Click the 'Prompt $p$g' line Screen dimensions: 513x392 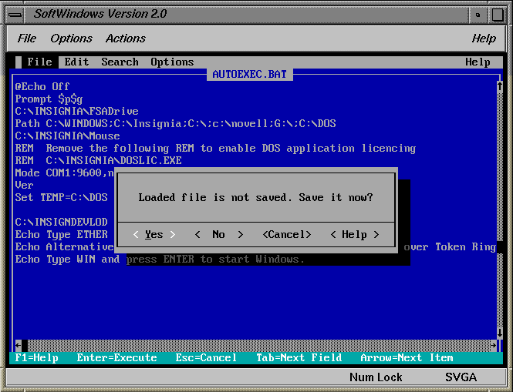tap(49, 99)
